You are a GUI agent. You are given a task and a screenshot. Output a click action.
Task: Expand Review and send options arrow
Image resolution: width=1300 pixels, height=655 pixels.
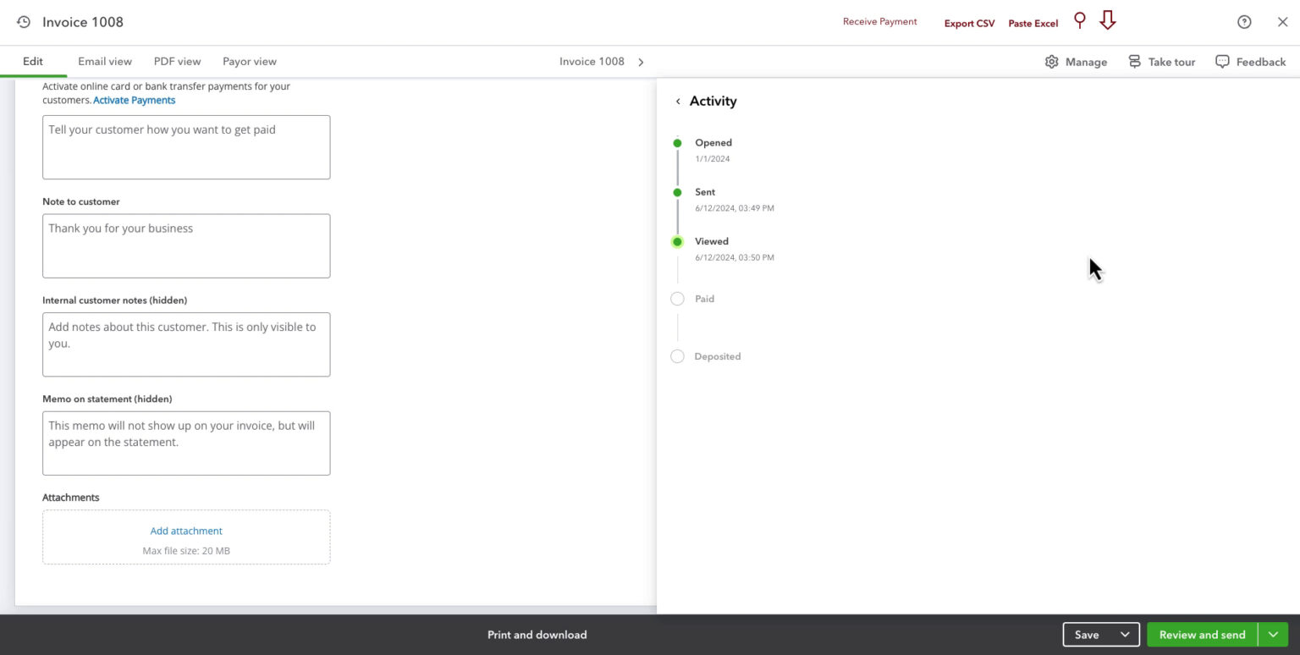click(x=1272, y=635)
